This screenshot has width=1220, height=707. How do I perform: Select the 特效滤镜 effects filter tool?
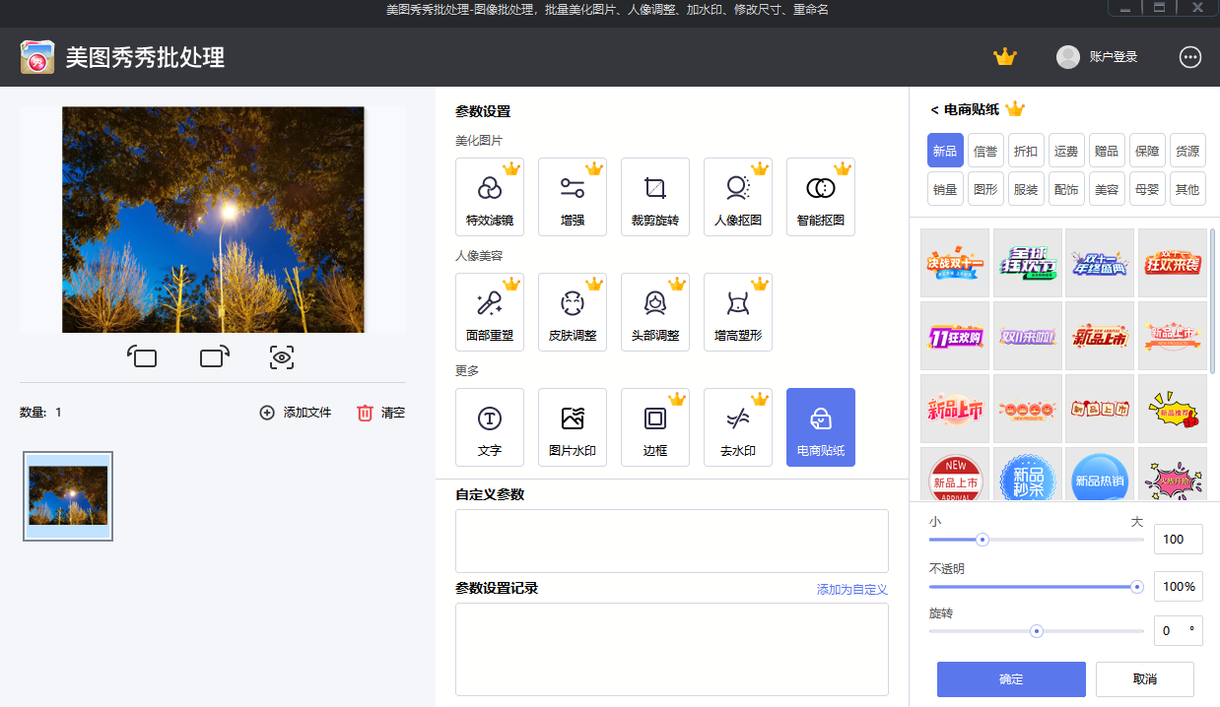click(x=490, y=197)
